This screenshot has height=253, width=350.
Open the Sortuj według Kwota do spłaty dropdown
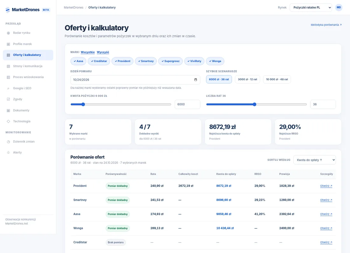tap(314, 160)
